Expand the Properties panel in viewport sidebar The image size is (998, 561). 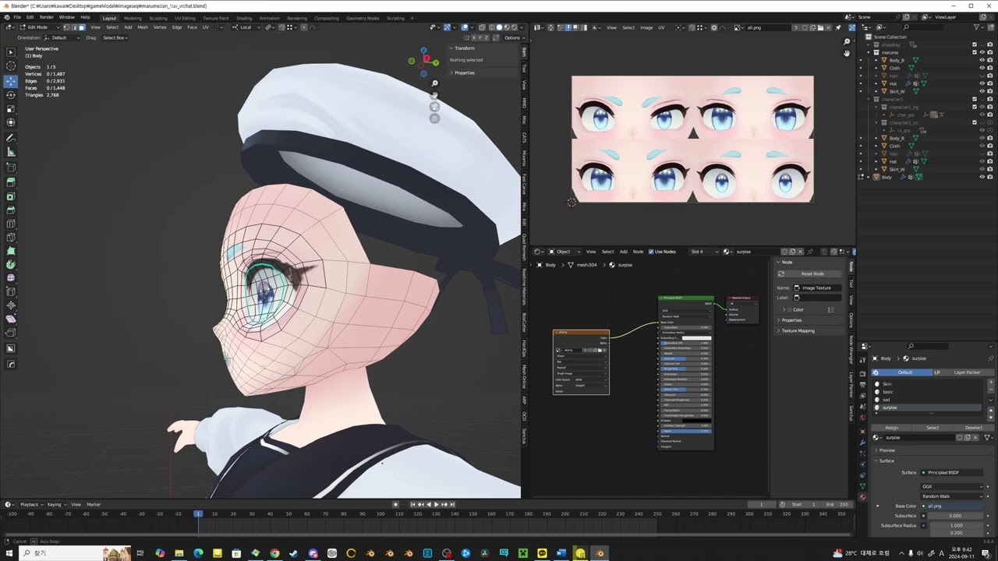pyautogui.click(x=465, y=72)
